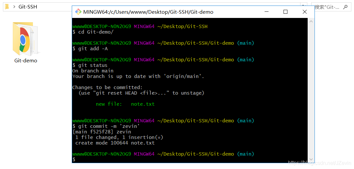The image size is (354, 169).
Task: Click the '[main f525f28] zevin' output line
Action: pos(101,132)
